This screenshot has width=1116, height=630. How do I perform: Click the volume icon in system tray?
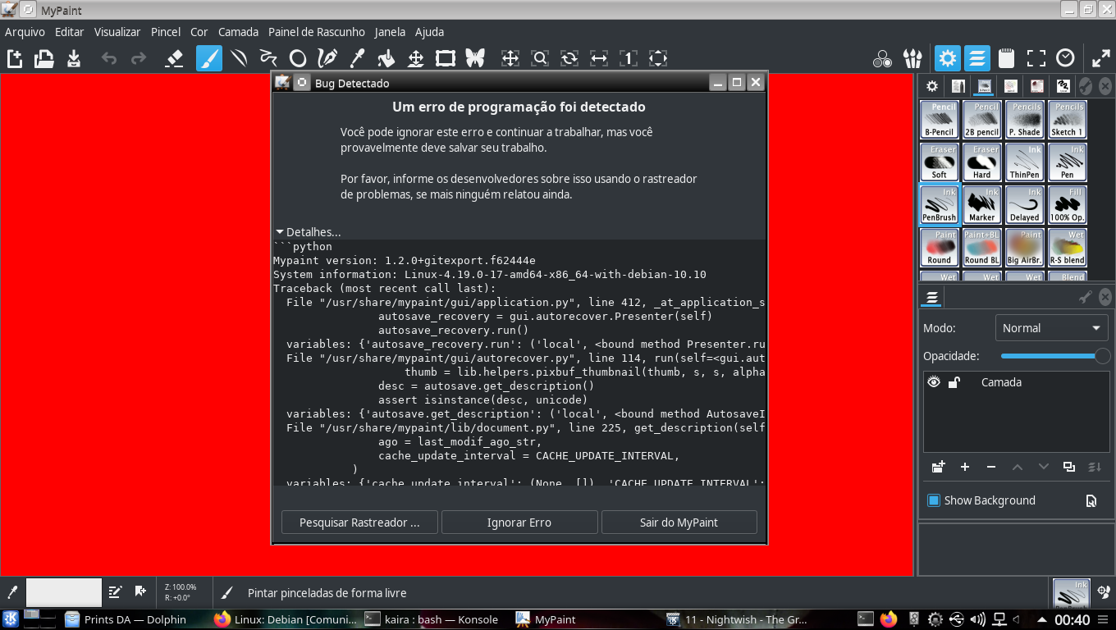click(x=977, y=619)
